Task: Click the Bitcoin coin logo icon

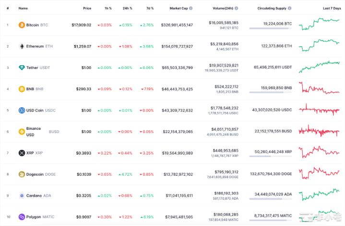Action: click(22, 25)
